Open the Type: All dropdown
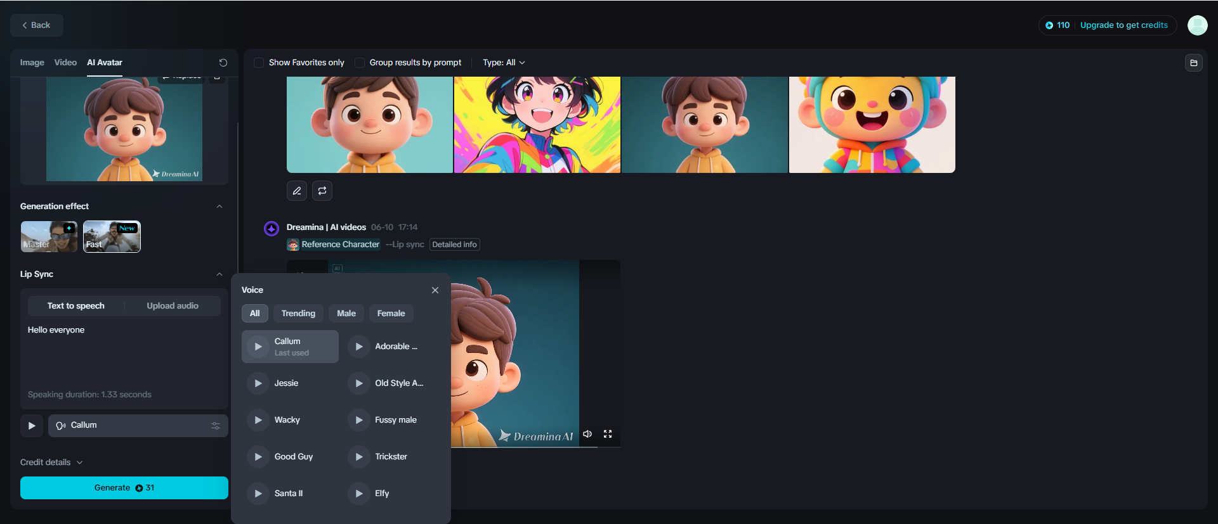Image resolution: width=1218 pixels, height=524 pixels. (x=504, y=63)
